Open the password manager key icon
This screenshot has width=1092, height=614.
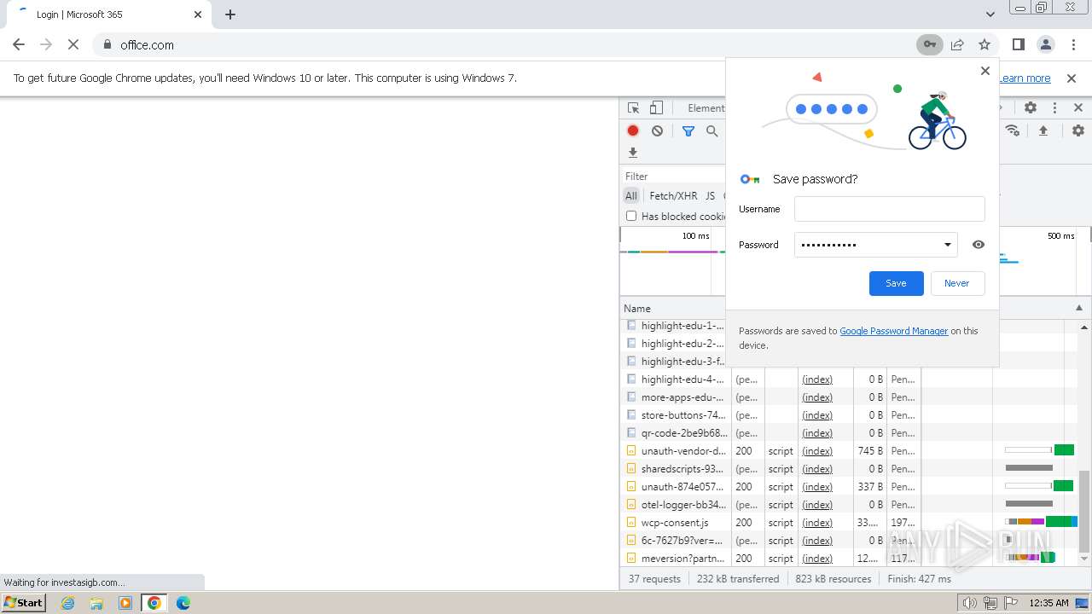[929, 44]
